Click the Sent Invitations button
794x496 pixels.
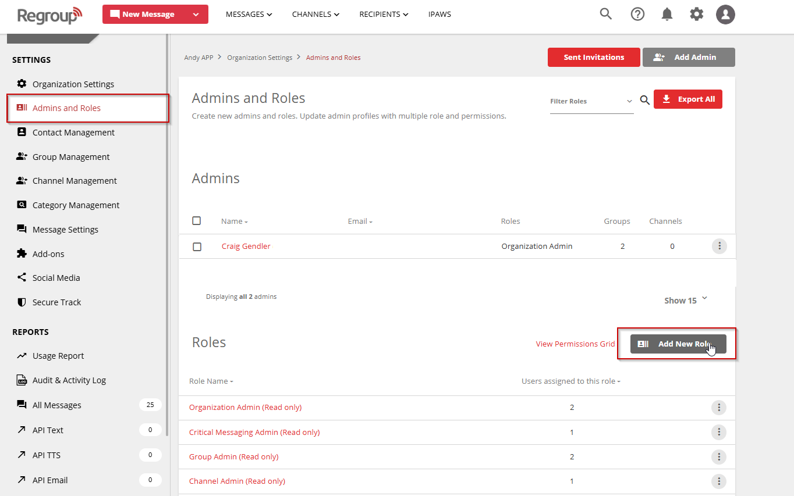click(594, 57)
